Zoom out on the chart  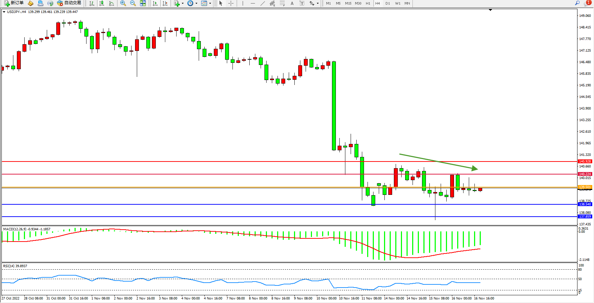pos(133,3)
